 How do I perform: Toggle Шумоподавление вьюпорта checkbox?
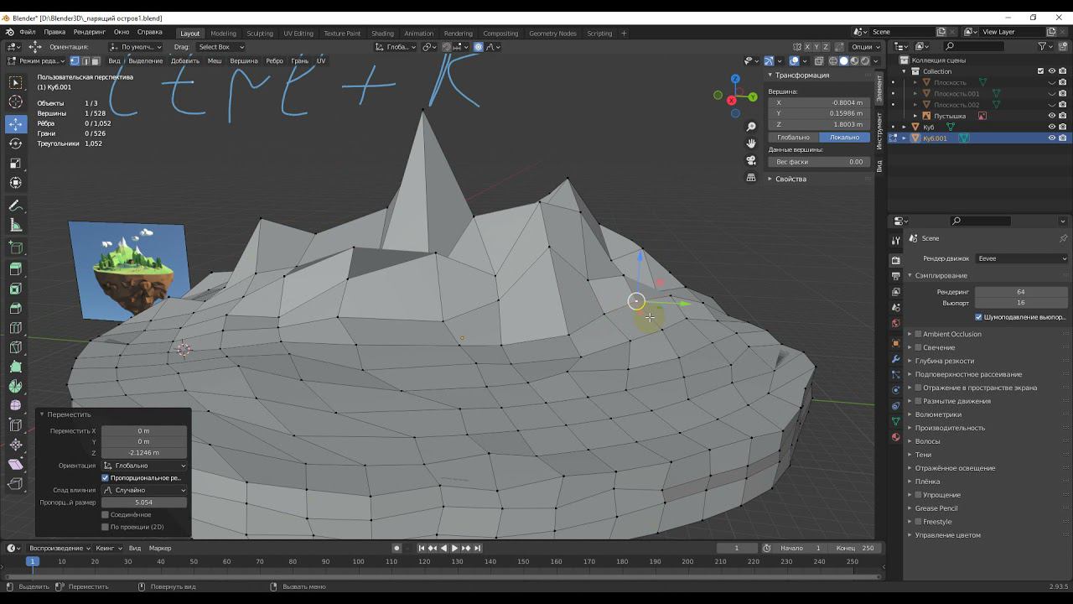978,317
